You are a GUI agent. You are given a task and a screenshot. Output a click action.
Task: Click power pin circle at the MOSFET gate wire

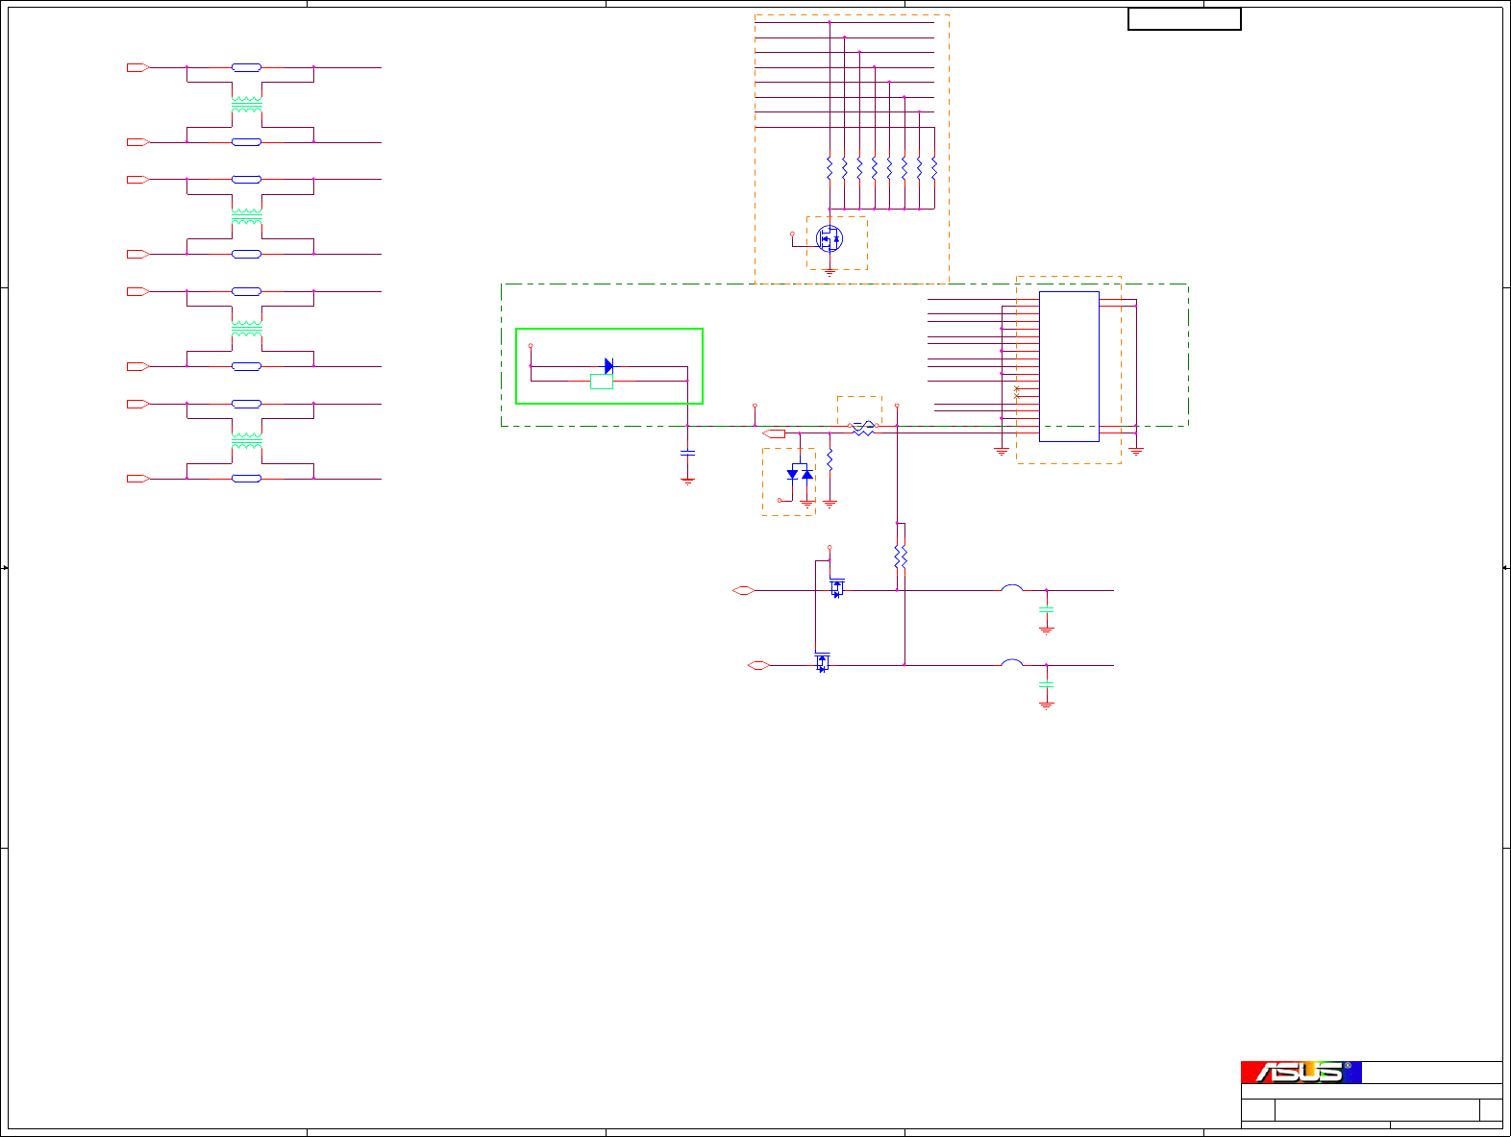click(792, 234)
